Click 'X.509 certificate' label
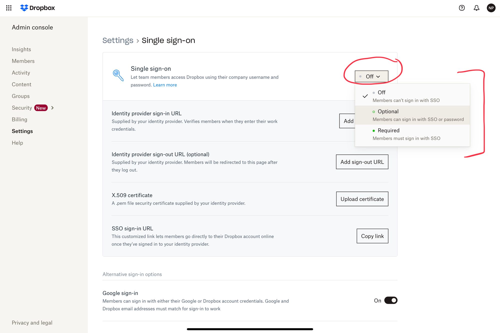Screen dimensions: 500x333 (x=132, y=195)
